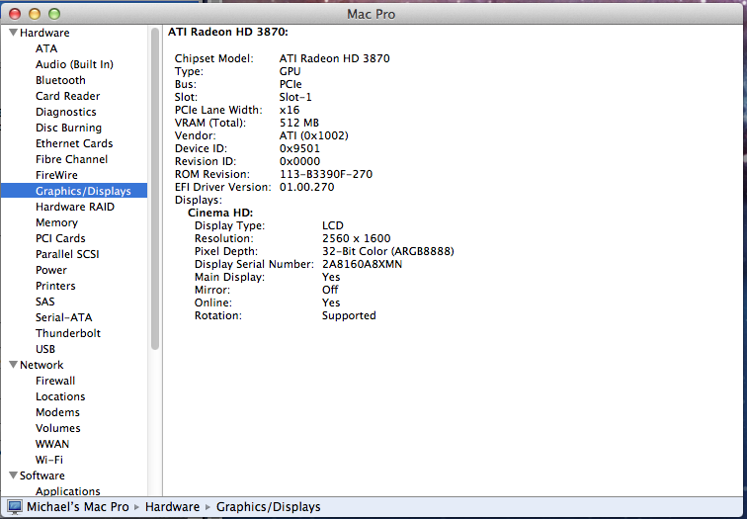Open the Printers section
The height and width of the screenshot is (519, 747).
point(55,286)
